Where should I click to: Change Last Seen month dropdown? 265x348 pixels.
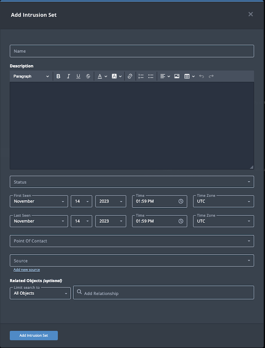point(39,221)
